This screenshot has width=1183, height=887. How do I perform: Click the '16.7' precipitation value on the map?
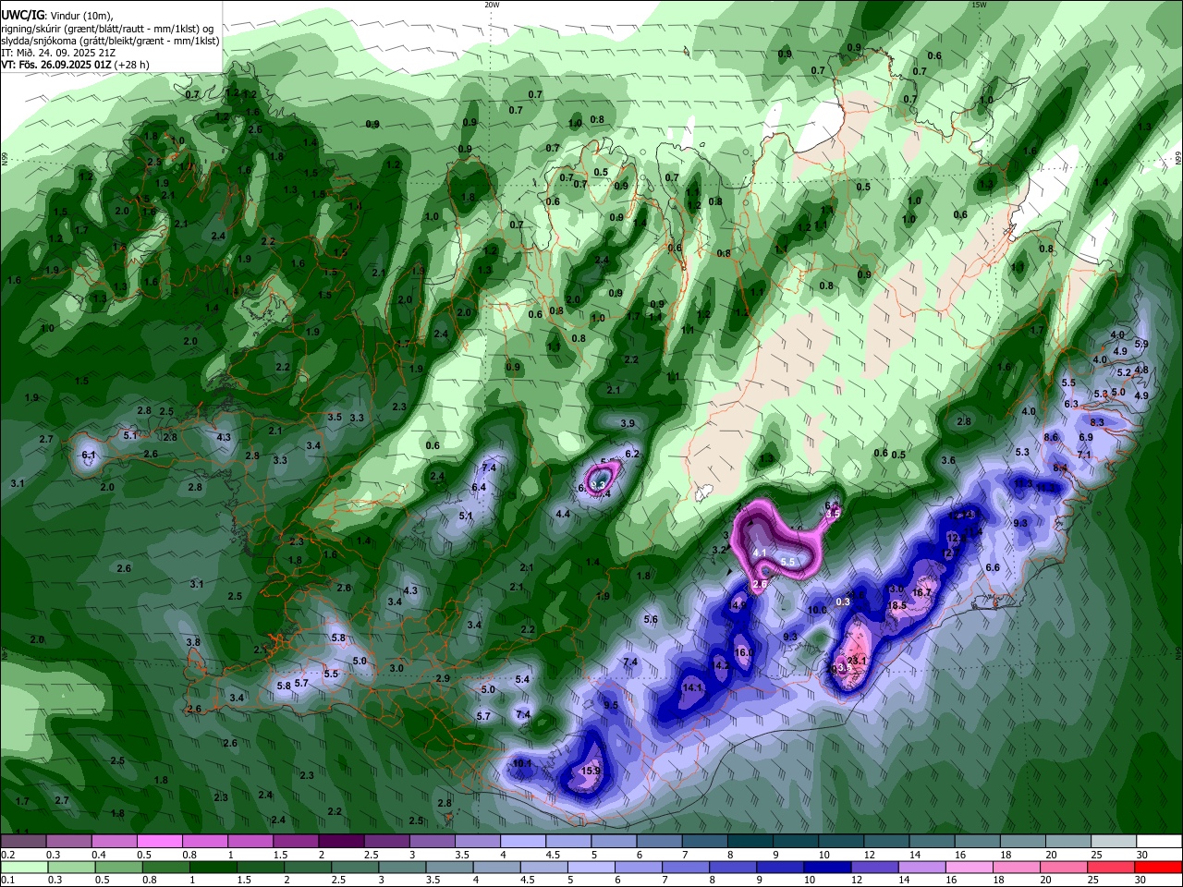point(921,593)
